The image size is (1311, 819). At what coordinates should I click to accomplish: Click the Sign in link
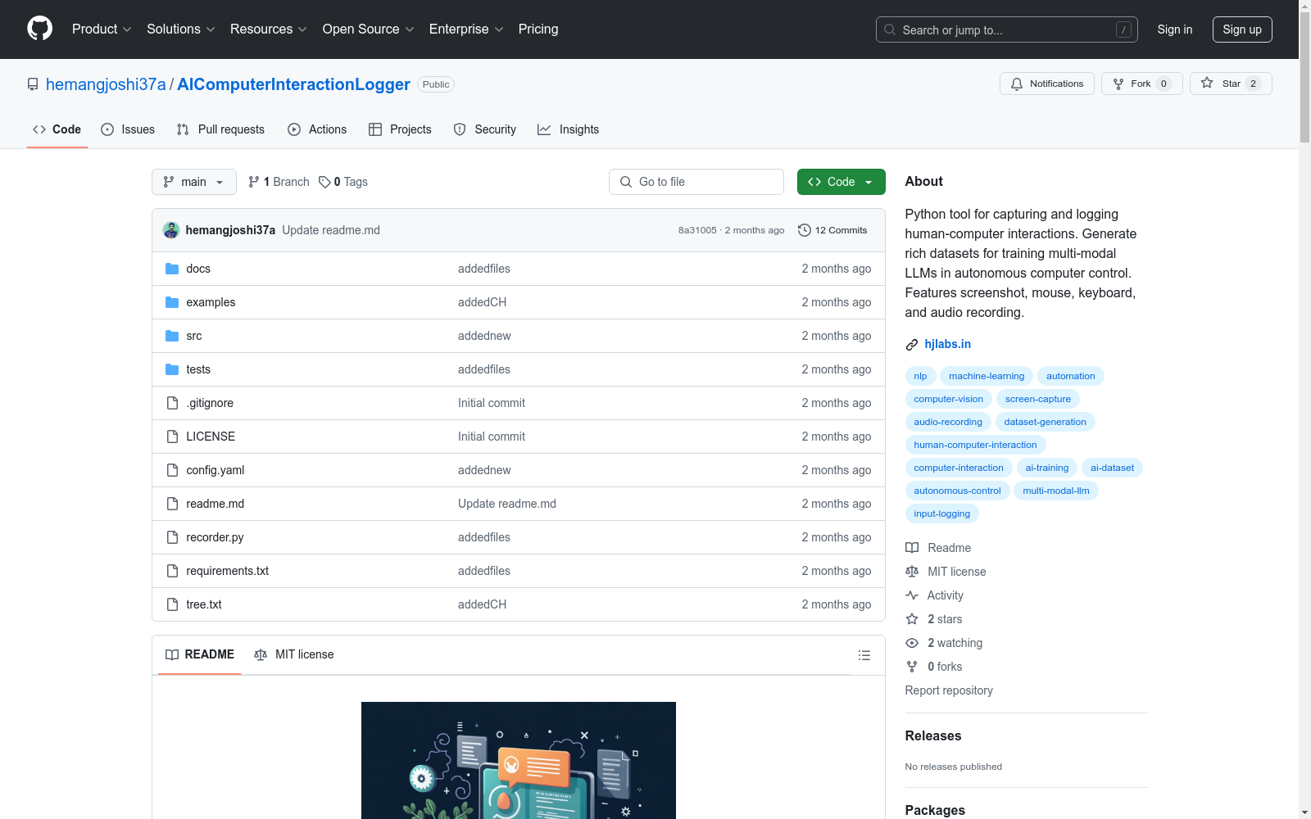point(1175,29)
